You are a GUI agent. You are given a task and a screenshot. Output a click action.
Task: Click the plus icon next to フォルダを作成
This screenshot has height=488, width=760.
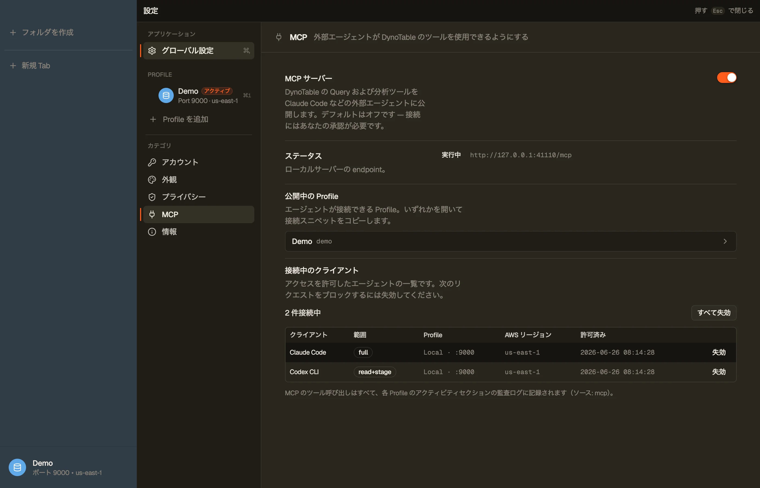pos(13,32)
